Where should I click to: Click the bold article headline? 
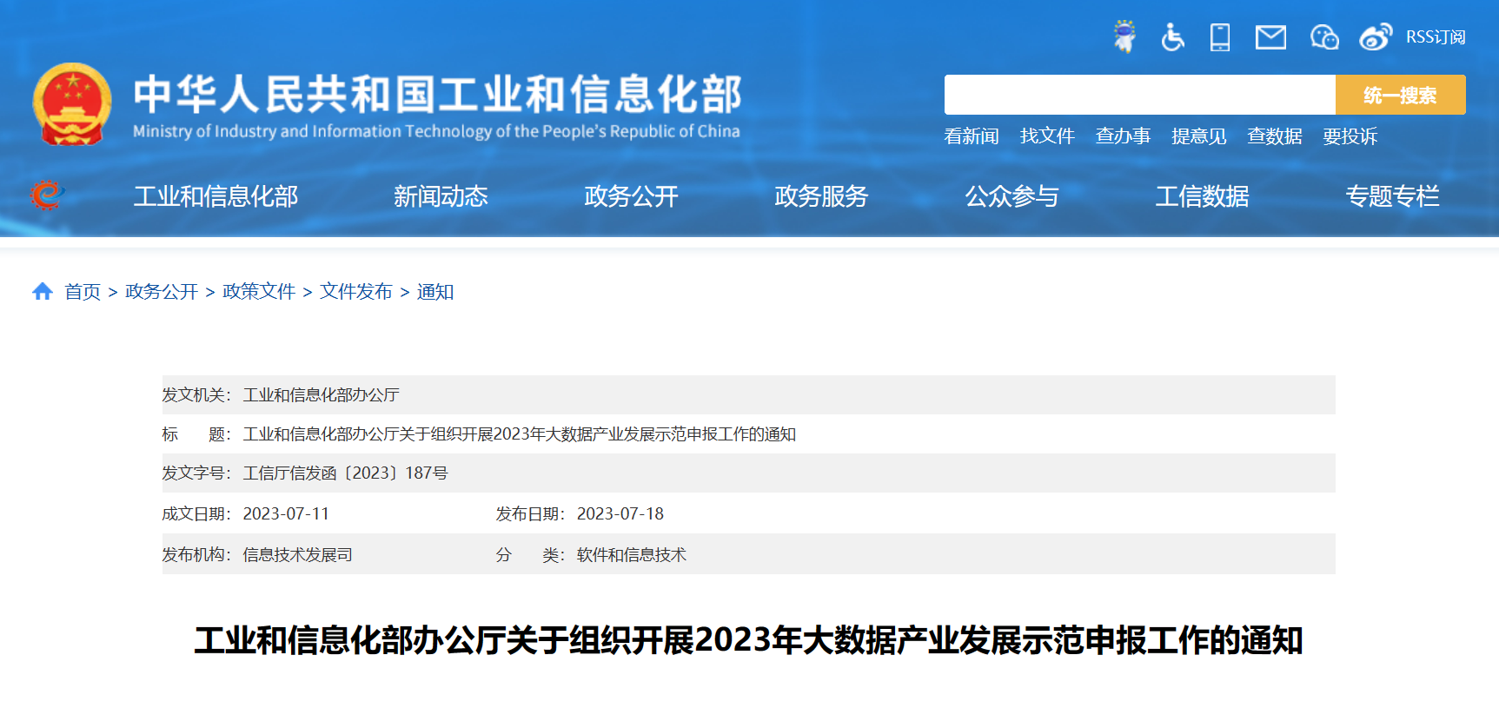(748, 641)
